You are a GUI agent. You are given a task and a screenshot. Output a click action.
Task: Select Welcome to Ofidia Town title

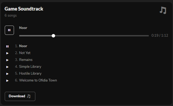tap(38, 80)
